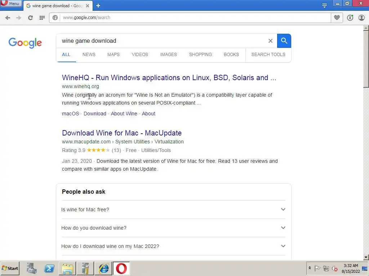Open the user account profile icon
Image resolution: width=369 pixels, height=276 pixels.
[361, 18]
